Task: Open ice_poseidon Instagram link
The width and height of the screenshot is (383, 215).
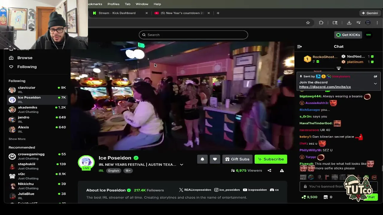Action: (x=227, y=190)
